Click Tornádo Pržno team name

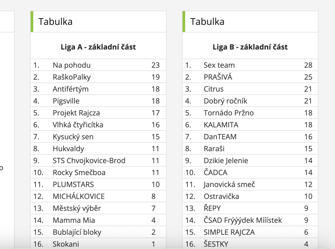(x=229, y=113)
